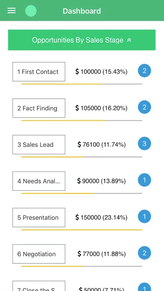
Task: Tap the round profile avatar in header
Action: click(x=31, y=11)
